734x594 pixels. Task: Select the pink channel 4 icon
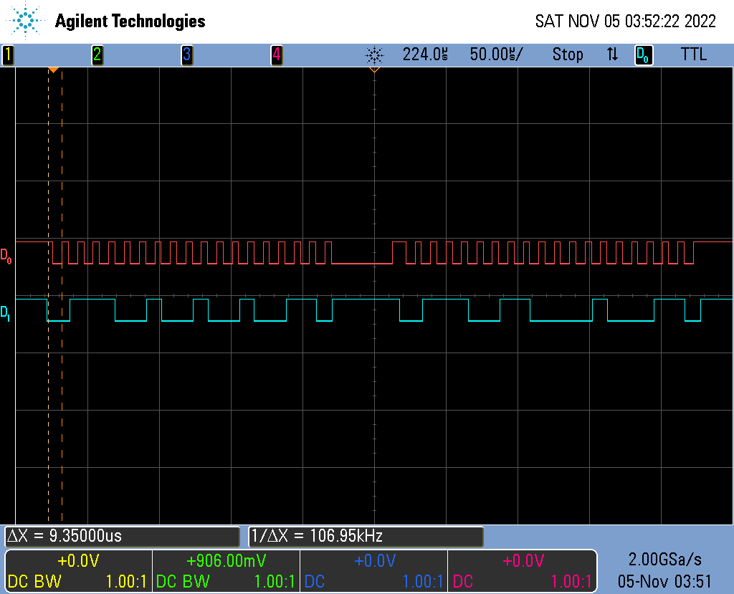click(277, 54)
